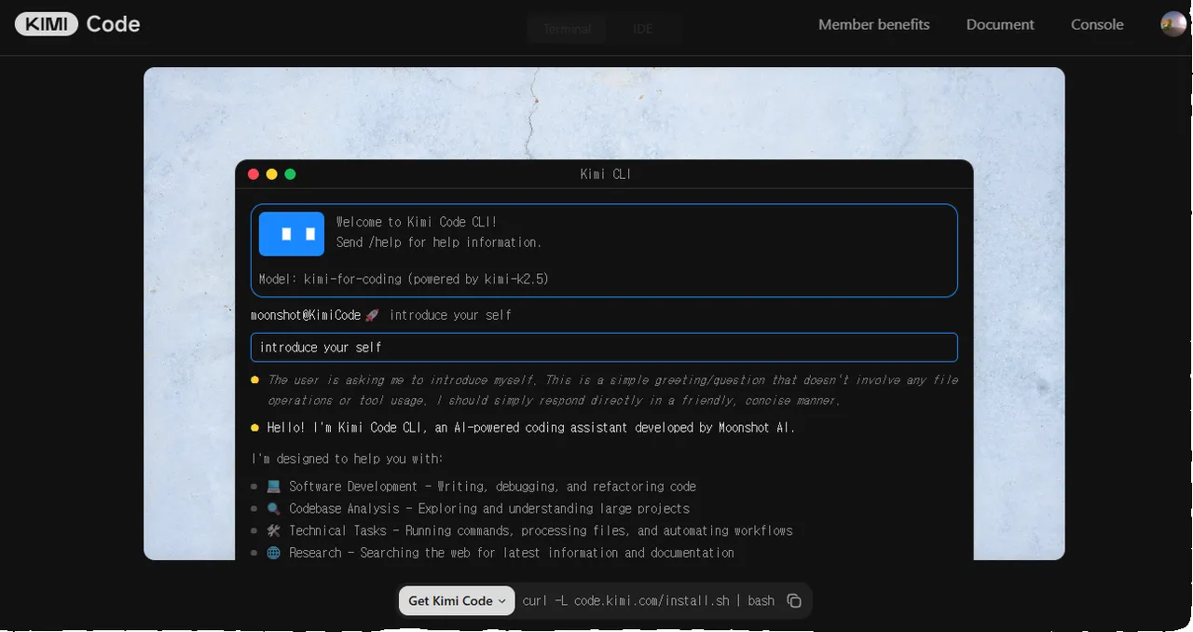Viewport: 1193px width, 632px height.
Task: Click the laptop emoji beside Software Development
Action: click(273, 487)
